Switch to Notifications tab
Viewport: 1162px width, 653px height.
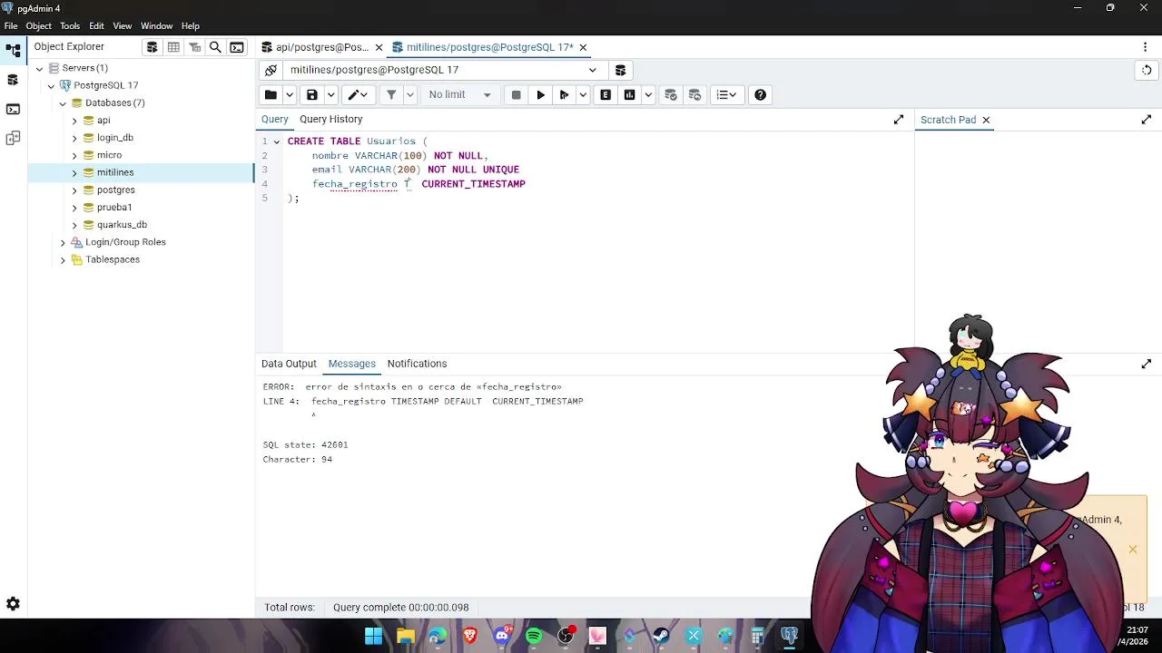[417, 364]
